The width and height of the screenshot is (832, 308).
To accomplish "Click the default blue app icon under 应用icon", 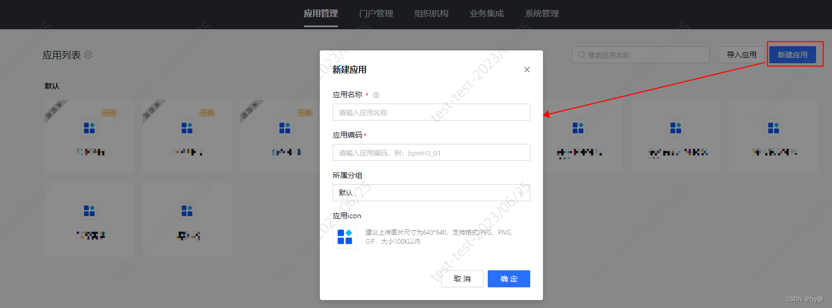I will [344, 237].
